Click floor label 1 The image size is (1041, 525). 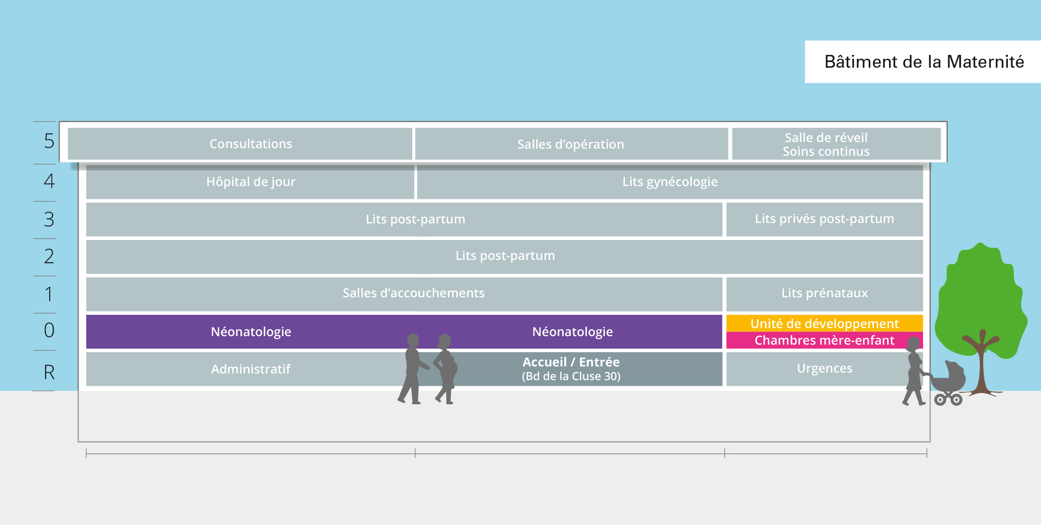[49, 294]
